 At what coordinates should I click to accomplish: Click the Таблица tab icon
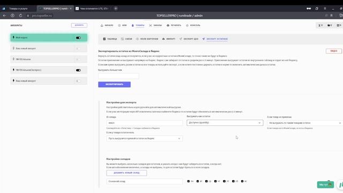tap(105, 39)
